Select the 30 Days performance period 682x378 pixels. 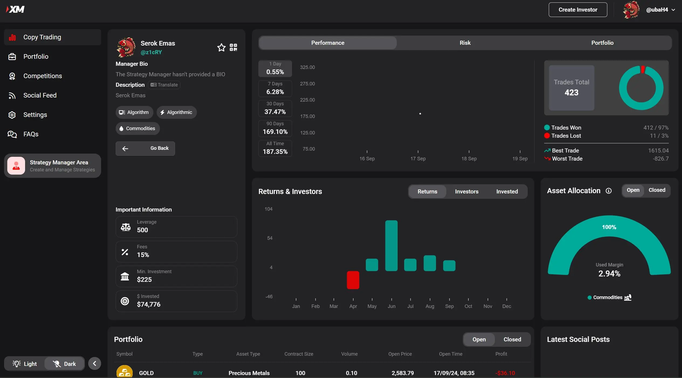click(x=275, y=108)
